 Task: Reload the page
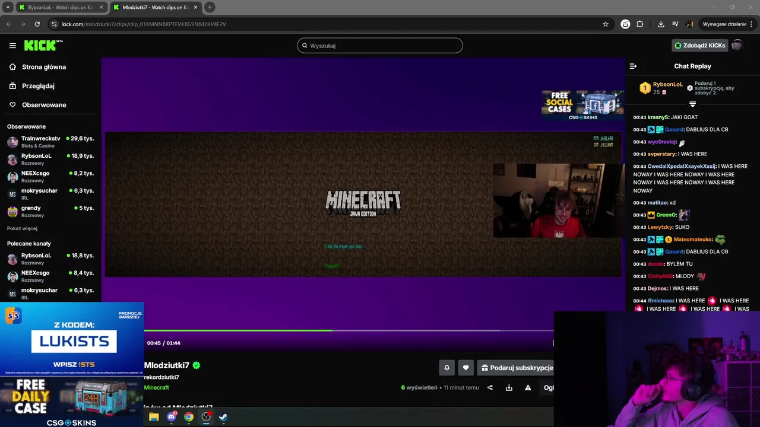click(37, 24)
